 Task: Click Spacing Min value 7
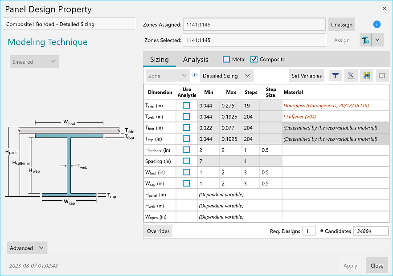pyautogui.click(x=209, y=161)
